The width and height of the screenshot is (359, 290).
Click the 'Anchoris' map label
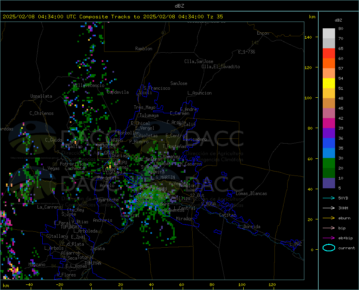(103, 221)
